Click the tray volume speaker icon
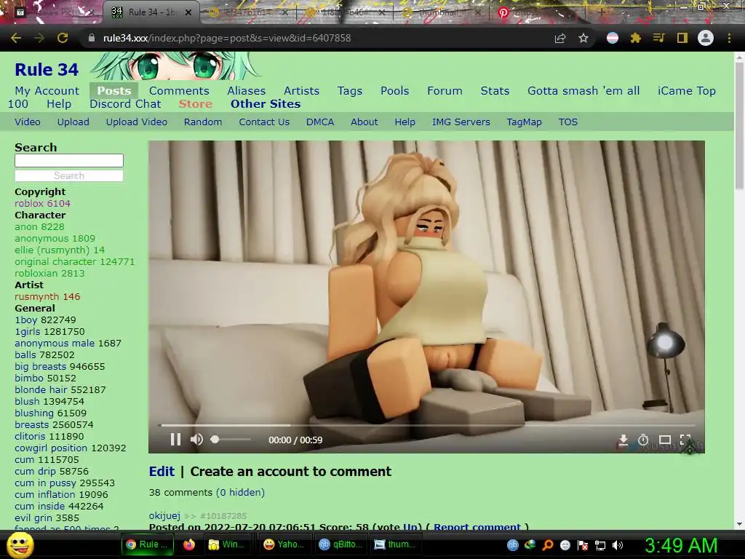Image resolution: width=745 pixels, height=559 pixels. (618, 545)
